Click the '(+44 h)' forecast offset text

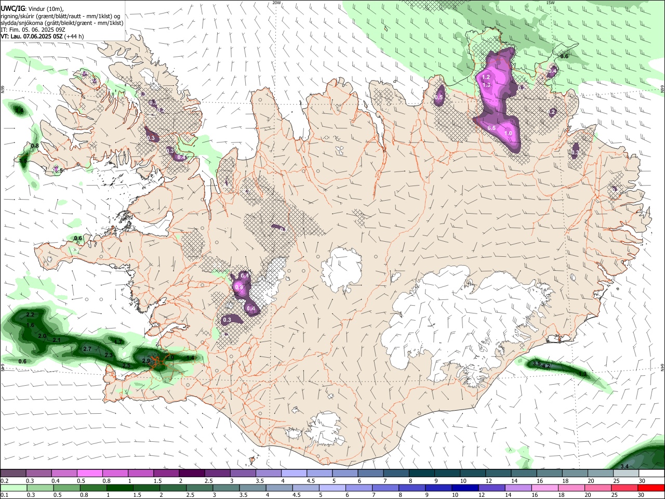75,36
